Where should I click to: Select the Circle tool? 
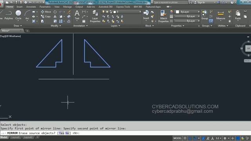click(18, 15)
